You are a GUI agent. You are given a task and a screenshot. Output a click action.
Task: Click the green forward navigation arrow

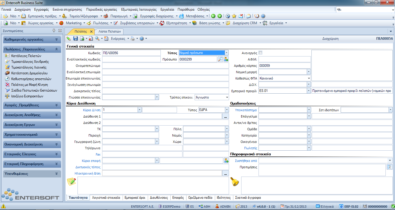[219, 16]
